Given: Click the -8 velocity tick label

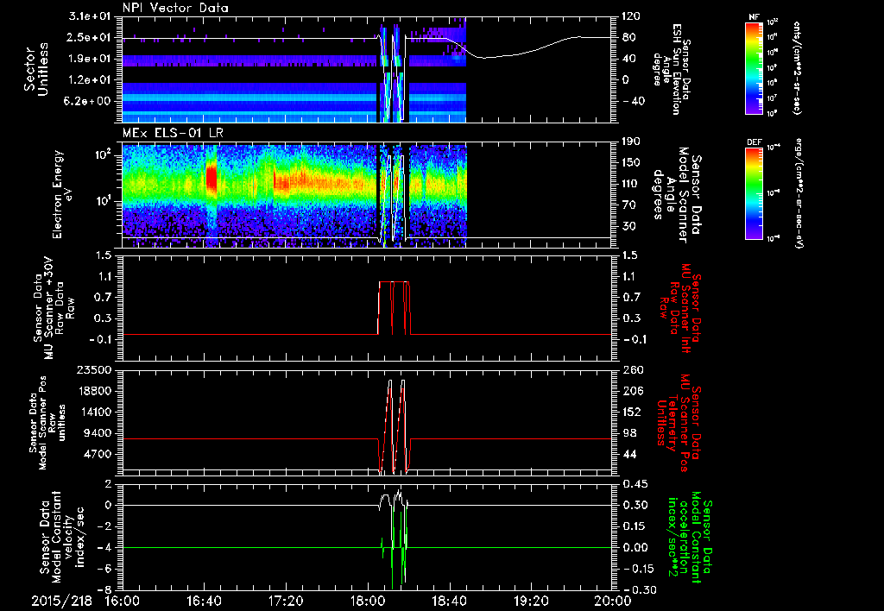Looking at the screenshot, I should coord(105,590).
